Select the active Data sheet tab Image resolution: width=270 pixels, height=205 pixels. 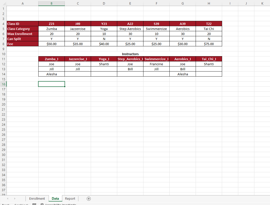(55, 198)
